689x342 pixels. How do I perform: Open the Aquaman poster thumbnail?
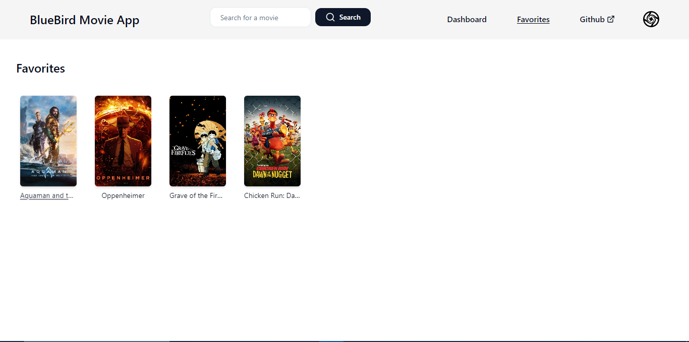click(48, 141)
